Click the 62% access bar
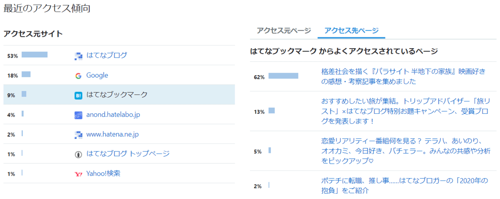The width and height of the screenshot is (500, 199). (283, 76)
